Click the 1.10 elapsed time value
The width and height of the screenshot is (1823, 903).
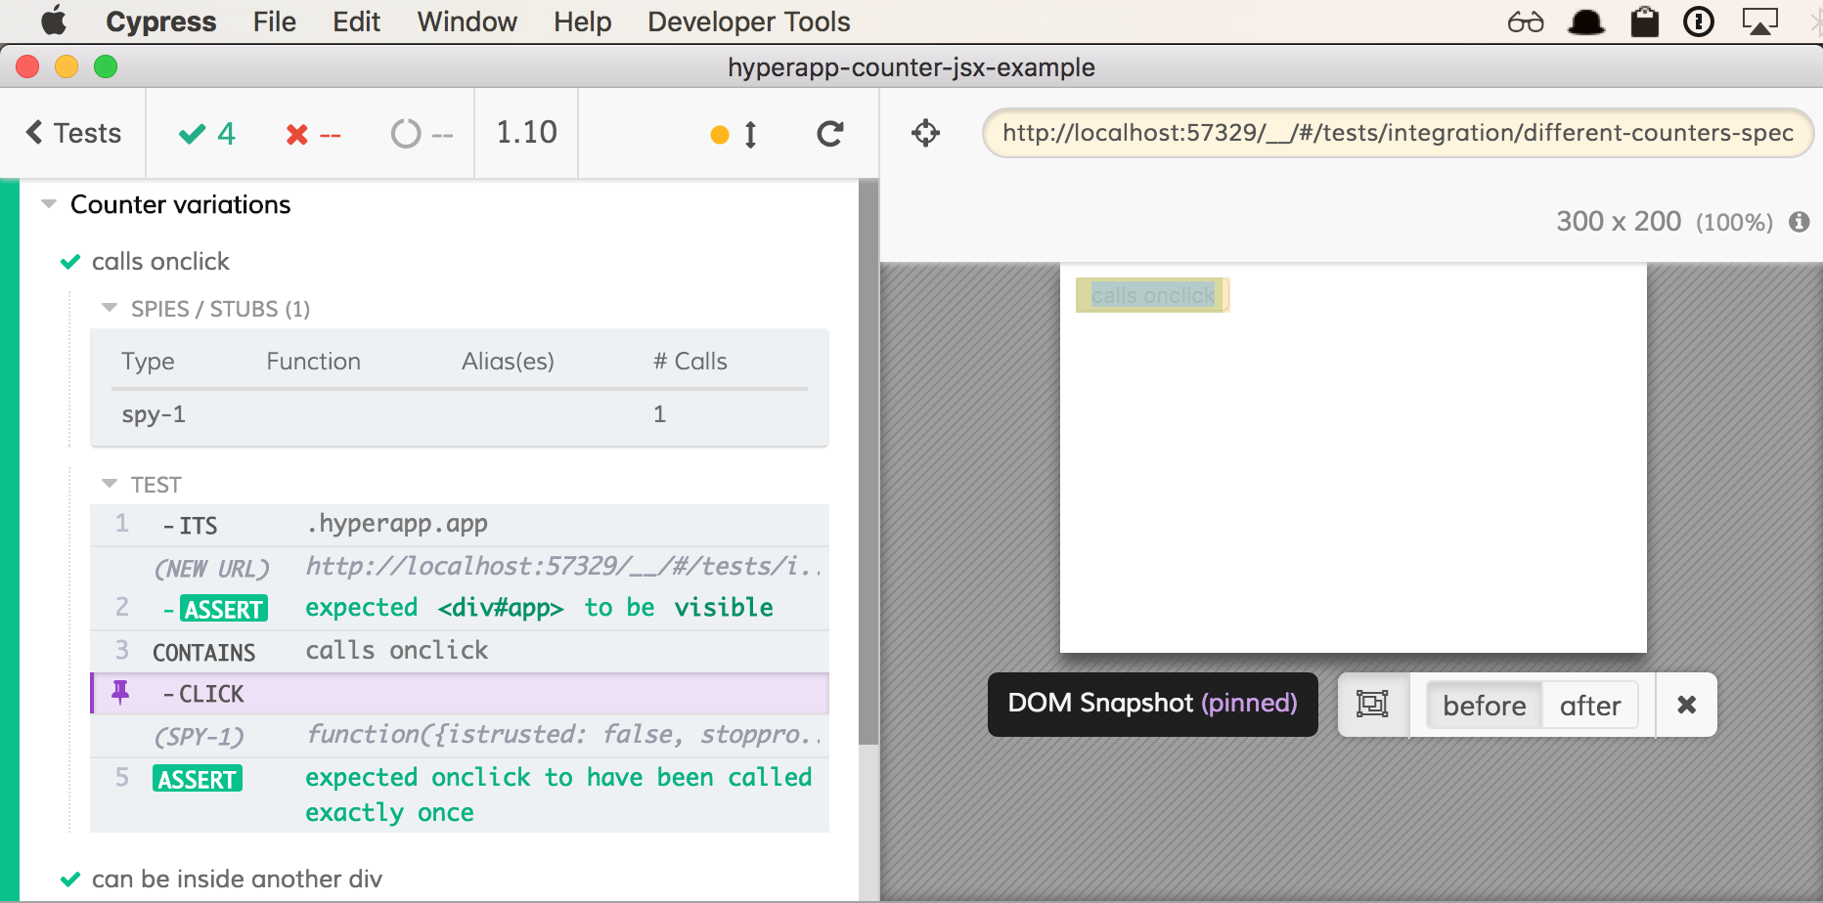(526, 132)
